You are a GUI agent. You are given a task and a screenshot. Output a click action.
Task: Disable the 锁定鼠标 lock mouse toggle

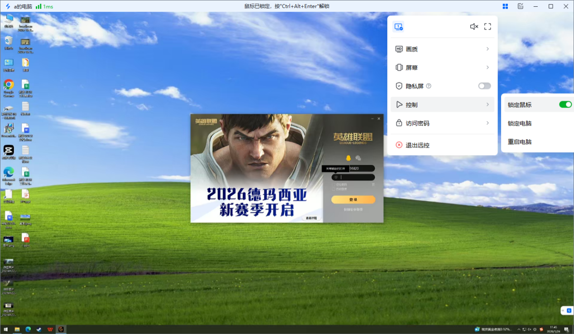565,104
